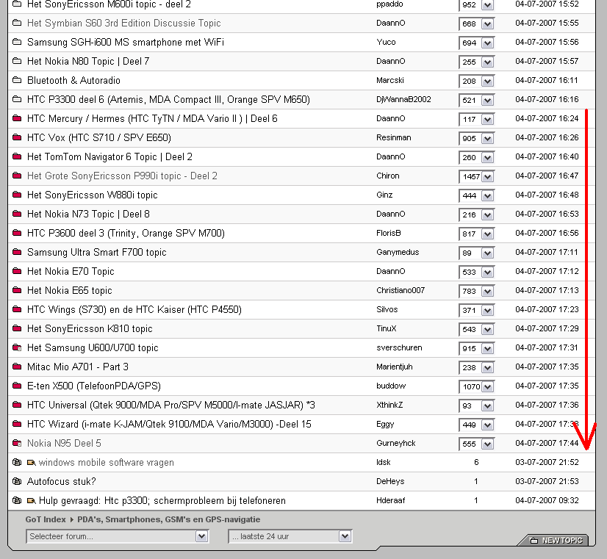The width and height of the screenshot is (607, 559).
Task: Click the arrow icon before Hulp gevraagd topic
Action: point(32,500)
